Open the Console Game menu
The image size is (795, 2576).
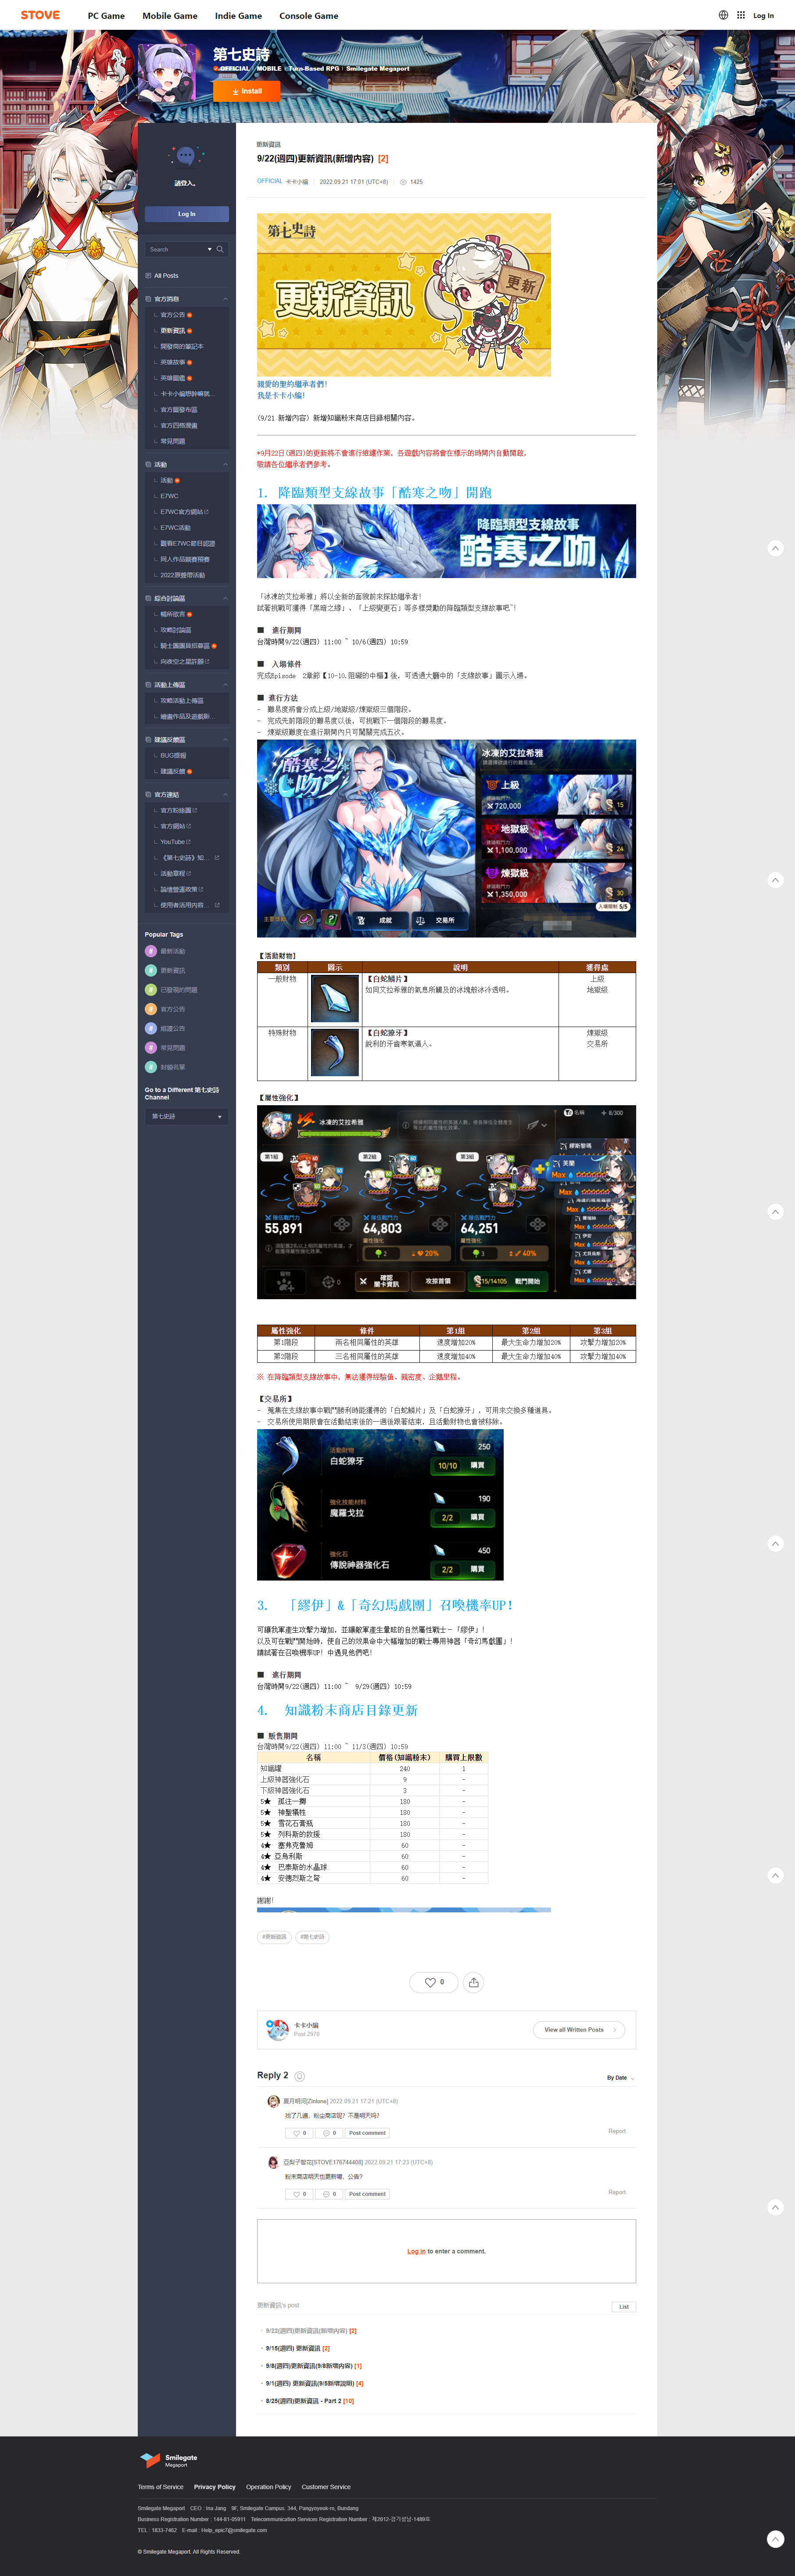click(309, 16)
